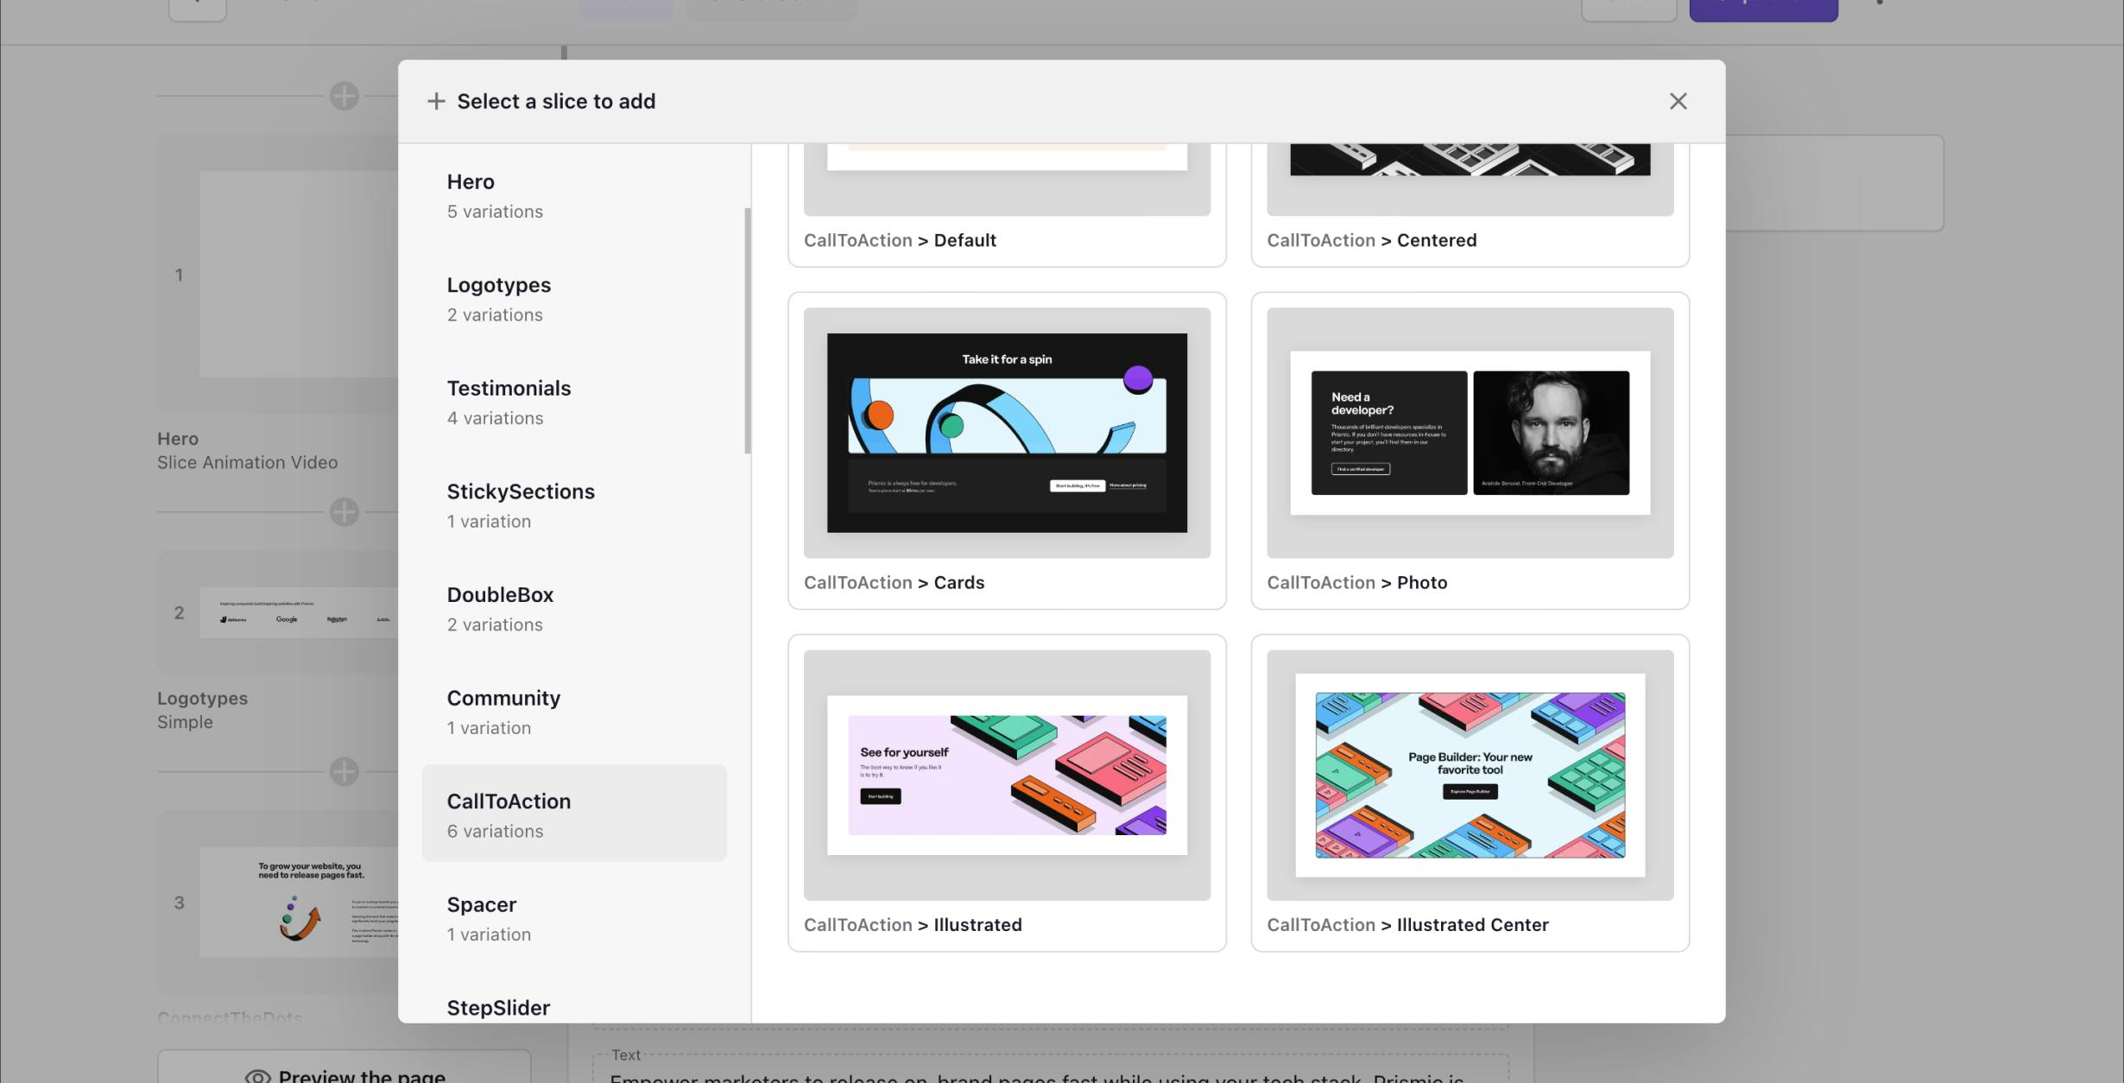Click add slice plus icon below Logotypes slice
This screenshot has width=2124, height=1083.
tap(345, 771)
